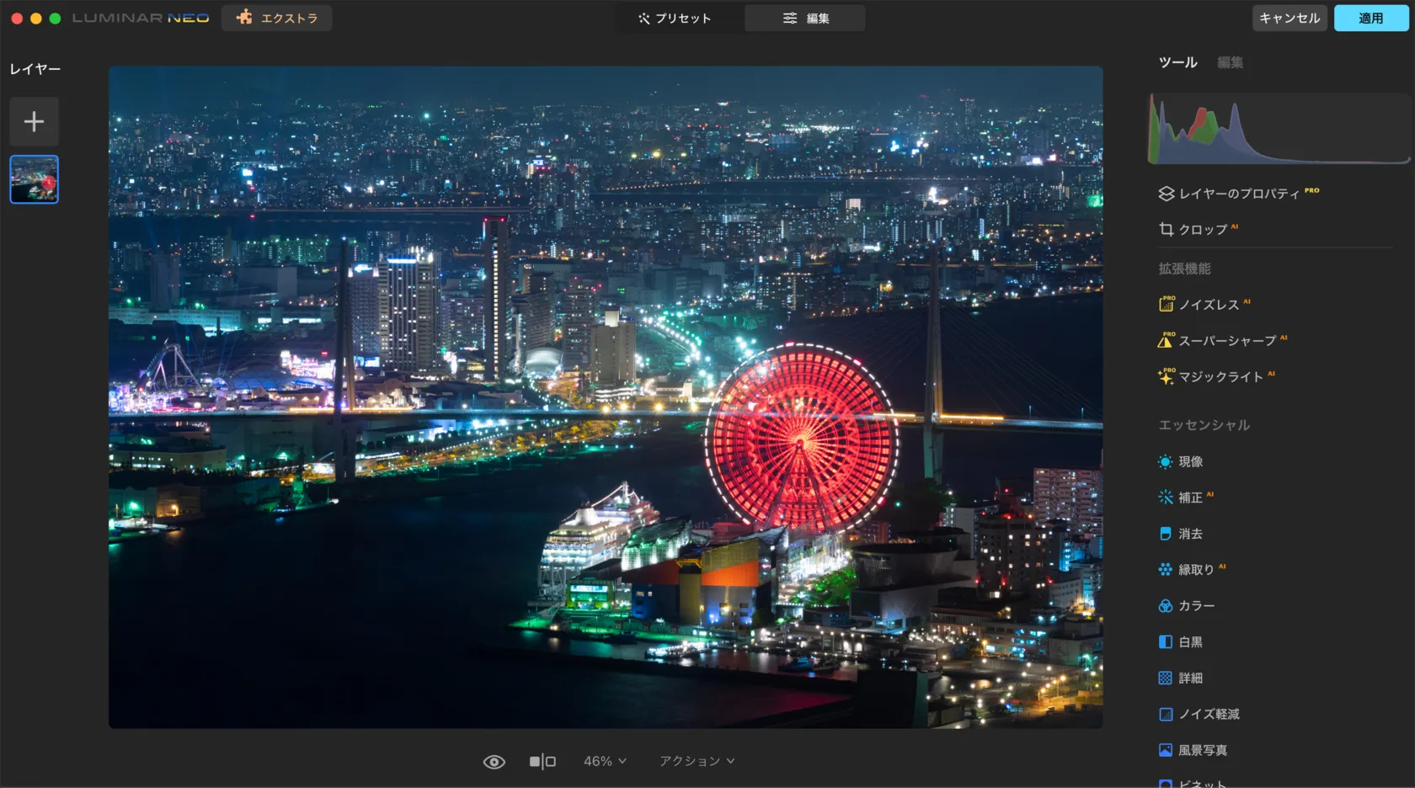Click the 適用 (Apply) button

point(1370,19)
